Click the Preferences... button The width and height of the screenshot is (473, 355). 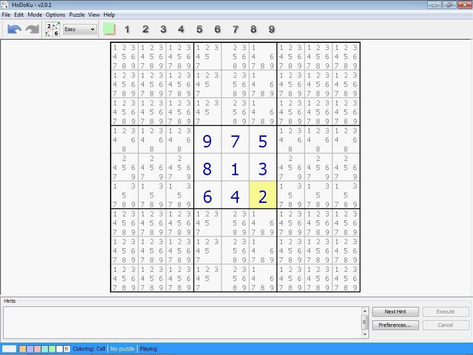[395, 325]
